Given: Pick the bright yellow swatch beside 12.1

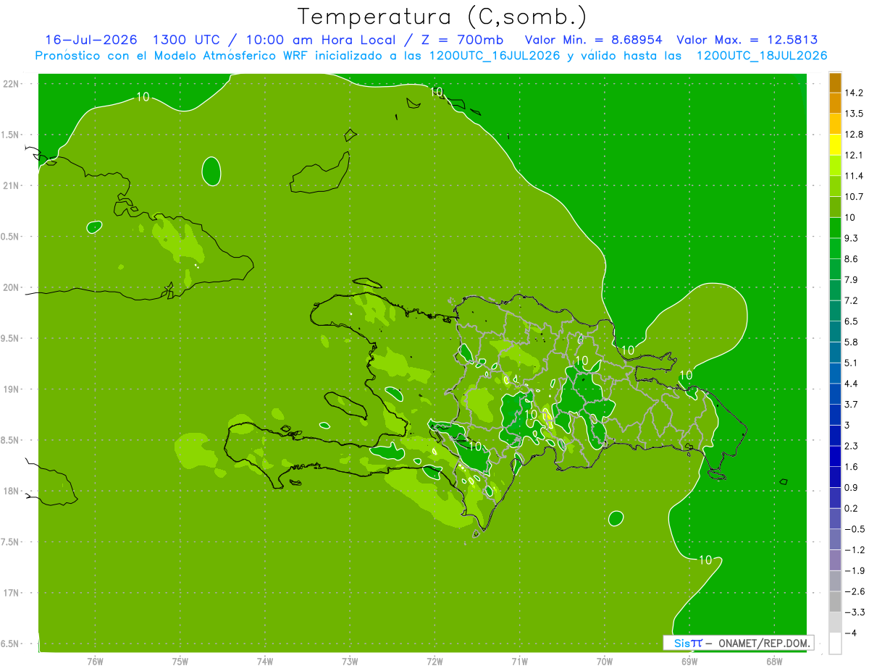Looking at the screenshot, I should click(835, 145).
